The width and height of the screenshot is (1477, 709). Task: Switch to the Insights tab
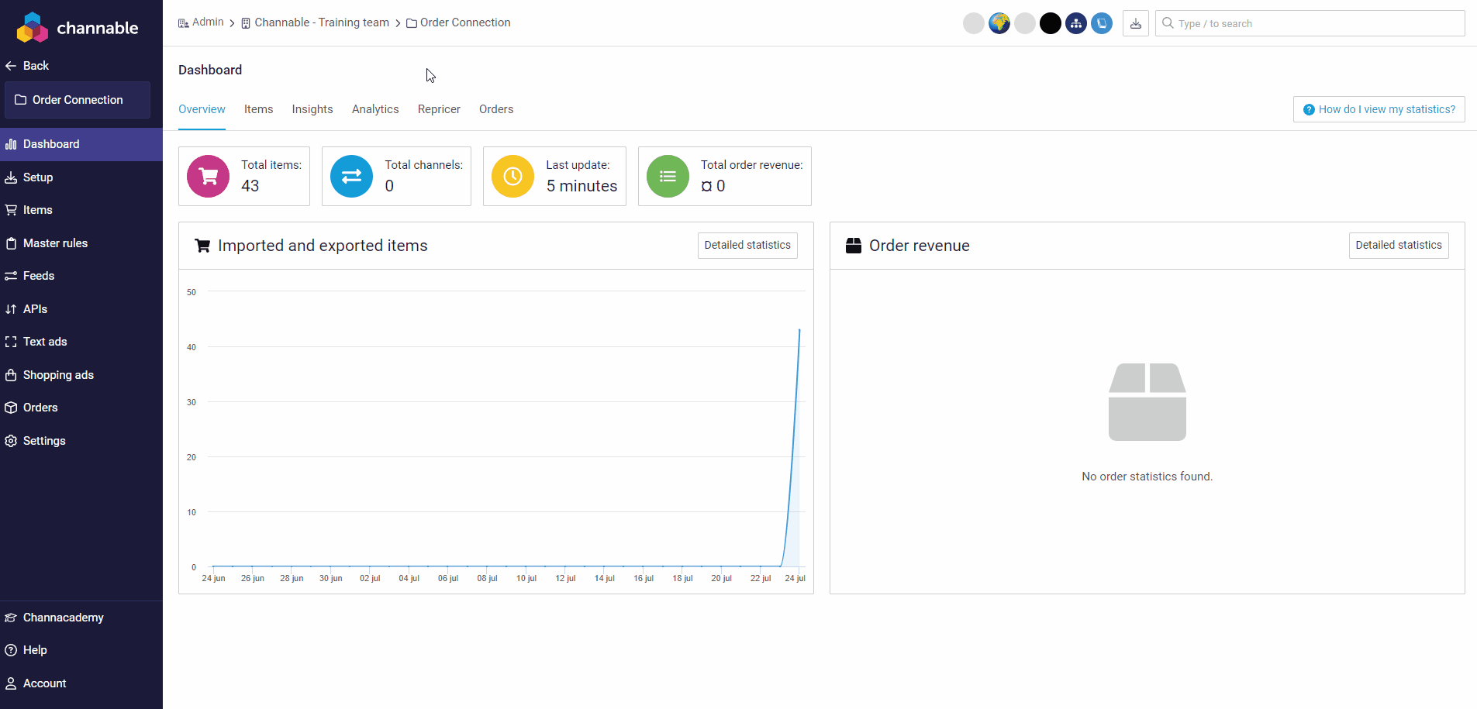pos(312,109)
